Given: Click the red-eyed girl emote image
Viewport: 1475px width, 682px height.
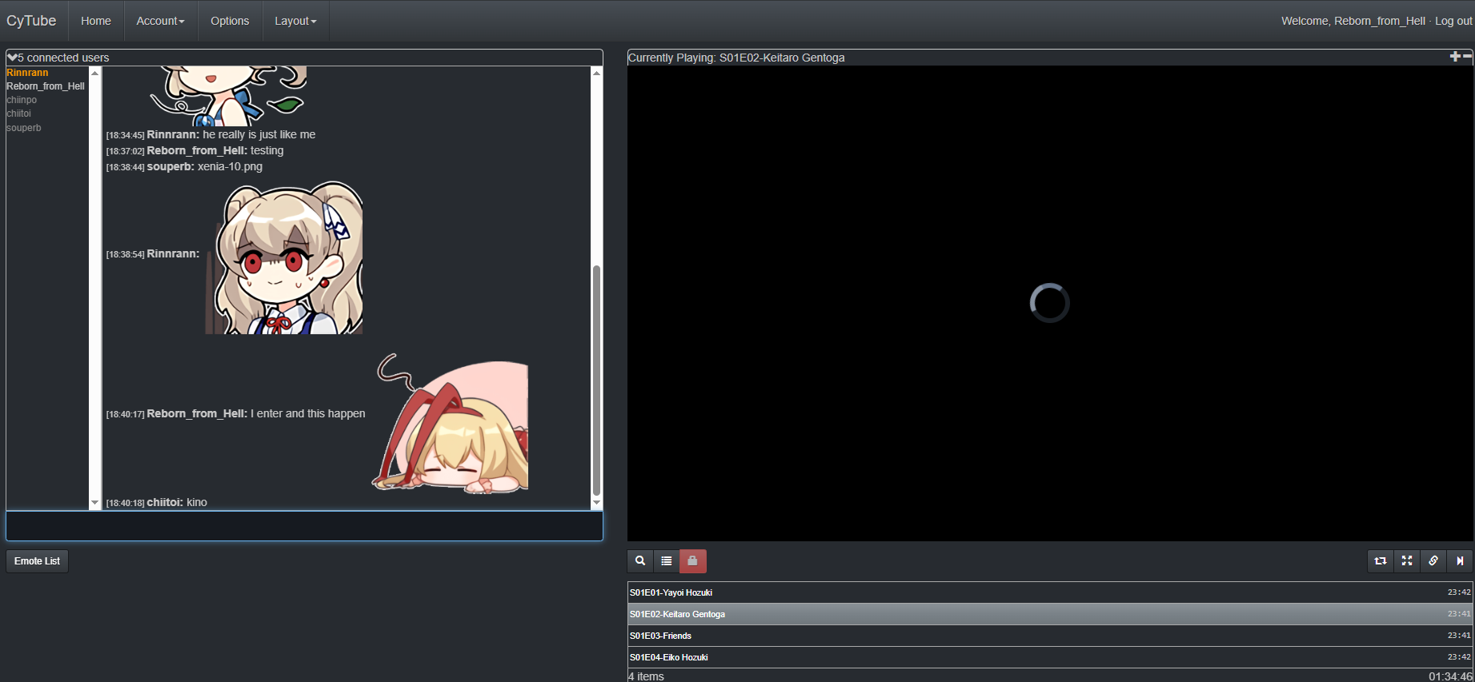Looking at the screenshot, I should 284,257.
